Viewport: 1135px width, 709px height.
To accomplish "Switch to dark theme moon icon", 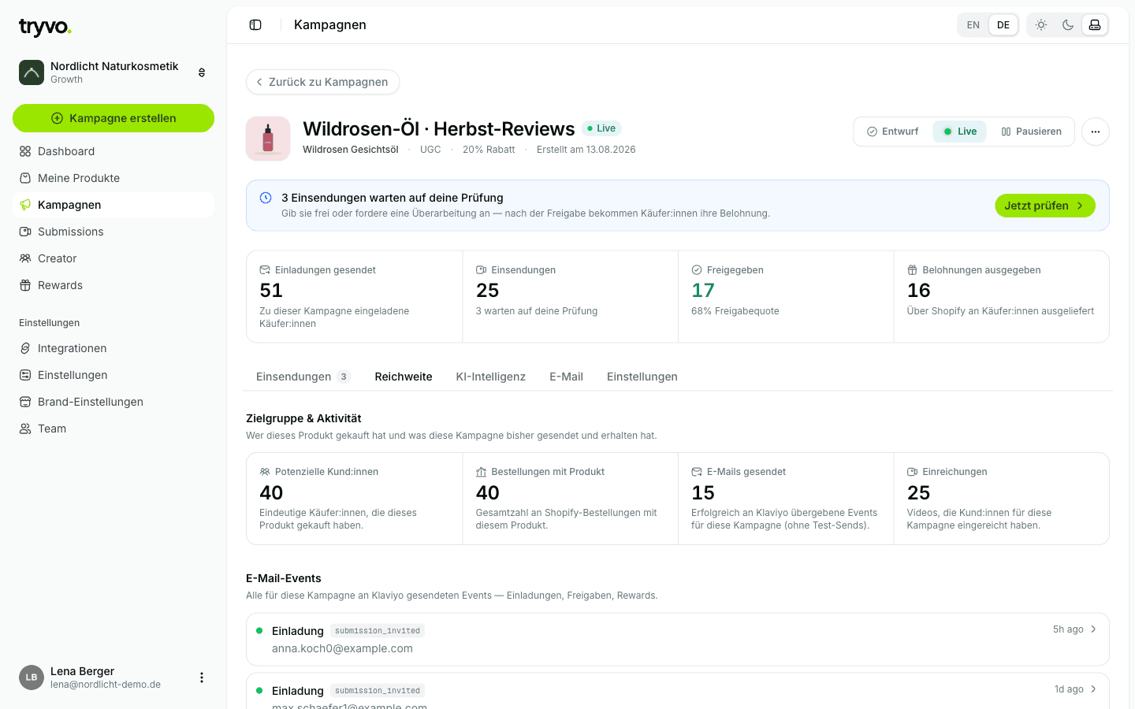I will [1068, 25].
